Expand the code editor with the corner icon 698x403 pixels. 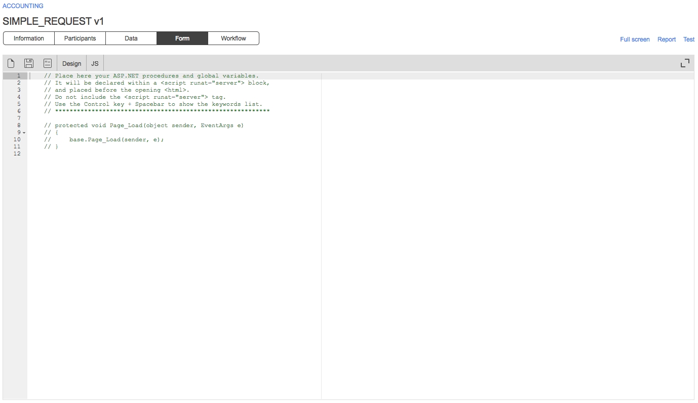coord(685,63)
